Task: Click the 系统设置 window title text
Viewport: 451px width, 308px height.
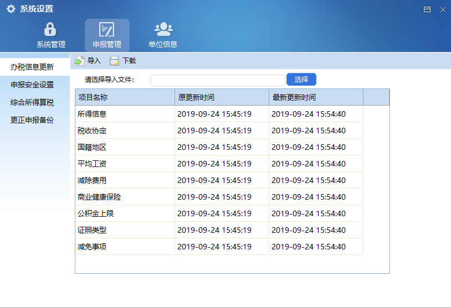Action: 37,9
